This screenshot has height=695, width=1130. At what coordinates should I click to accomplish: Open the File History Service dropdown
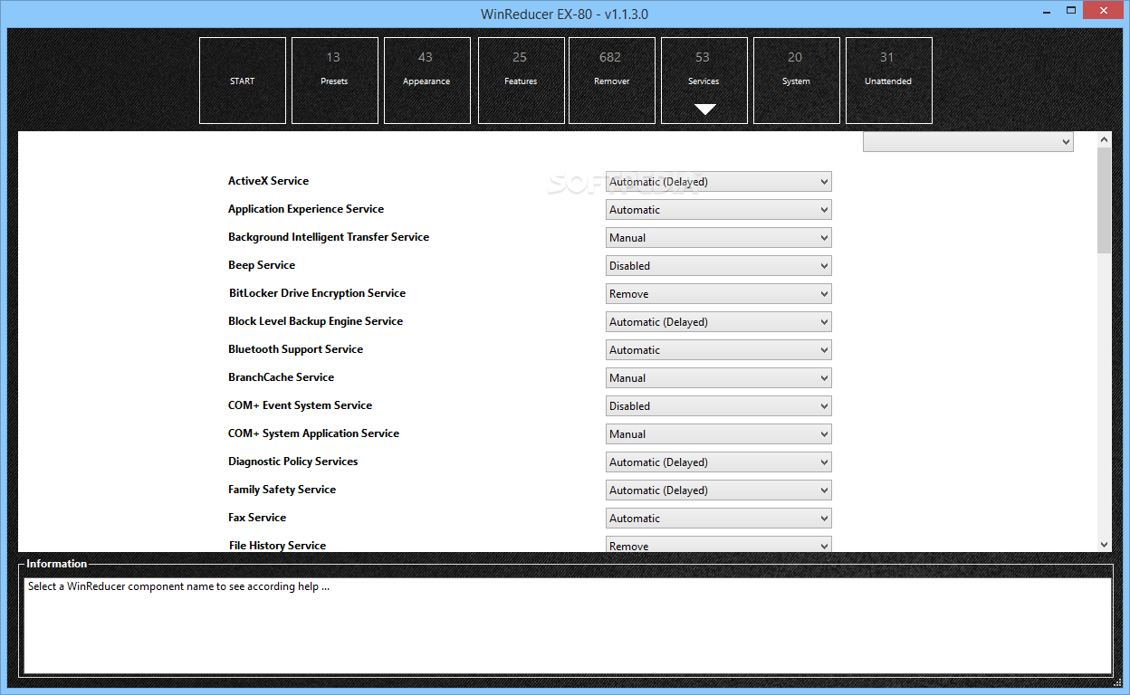pyautogui.click(x=719, y=545)
